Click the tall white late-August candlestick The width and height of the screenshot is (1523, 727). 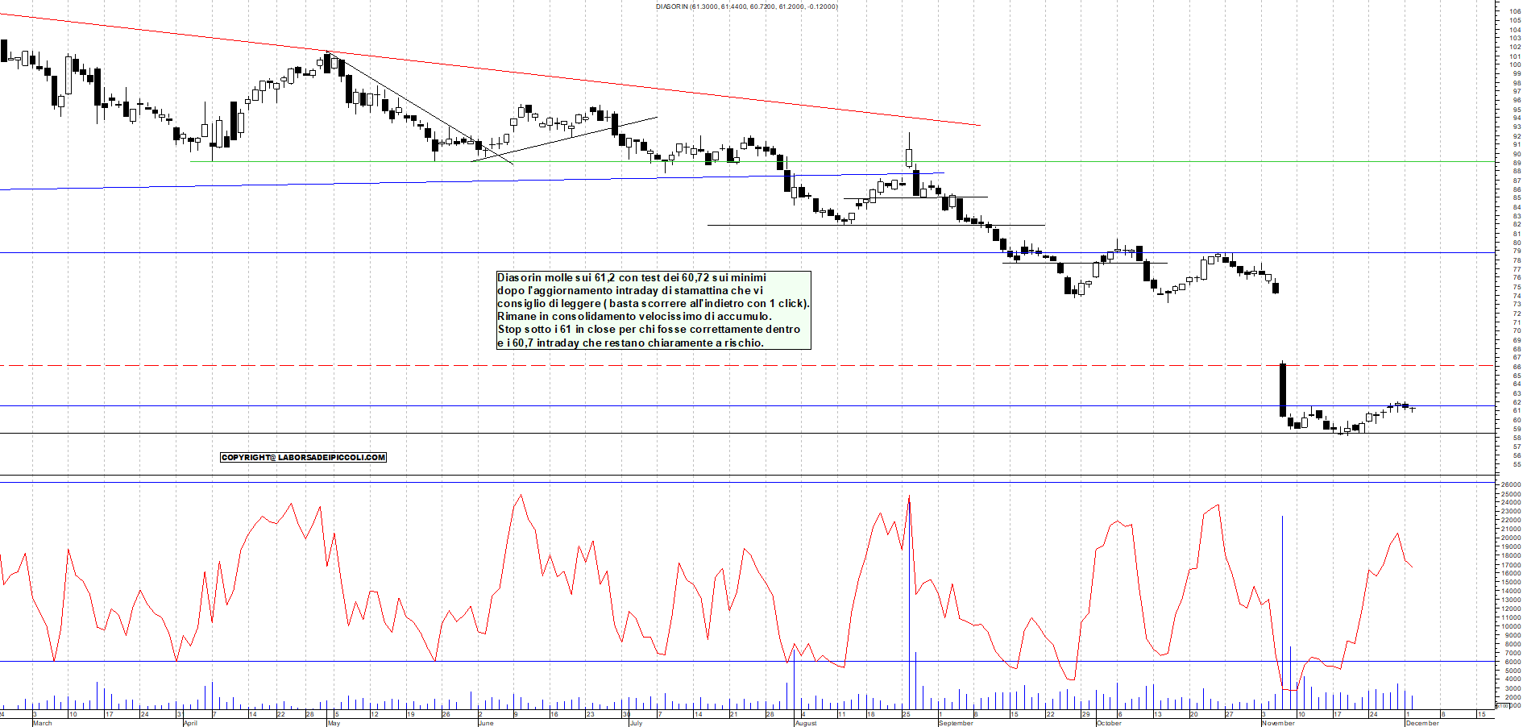pyautogui.click(x=909, y=156)
